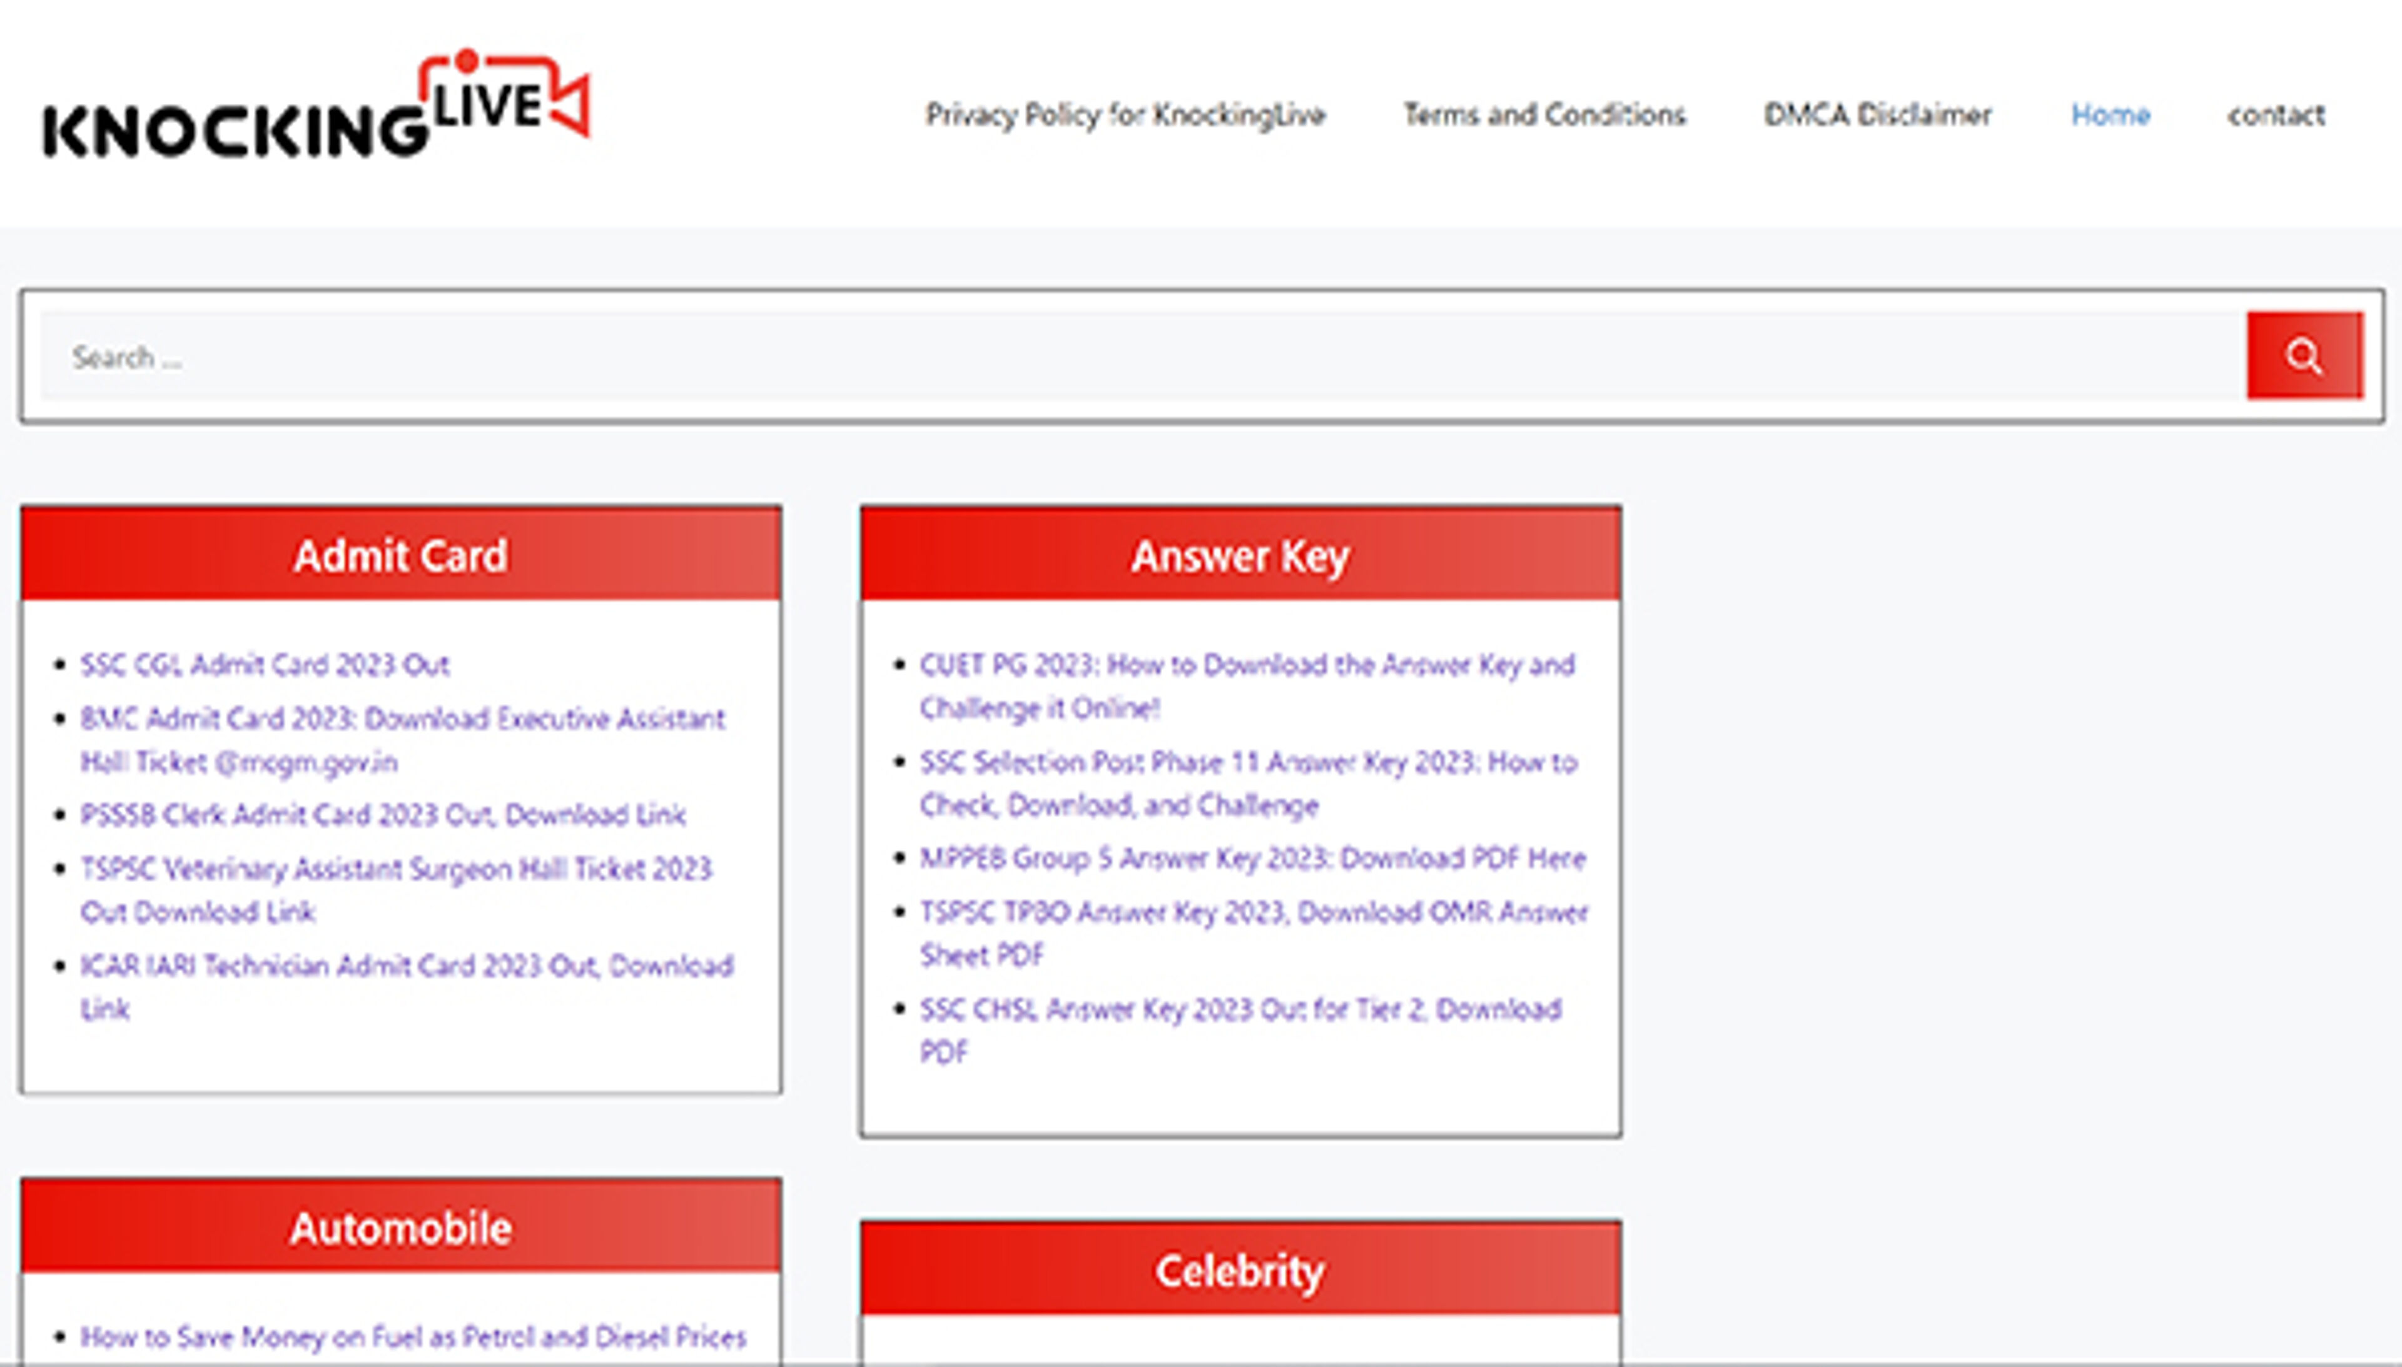This screenshot has width=2402, height=1367.
Task: Click into the Search input field
Action: click(1141, 357)
